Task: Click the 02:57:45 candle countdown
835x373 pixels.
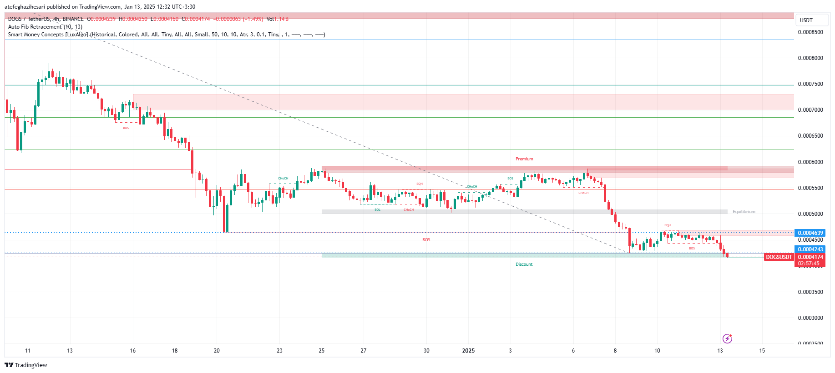Action: coord(809,264)
